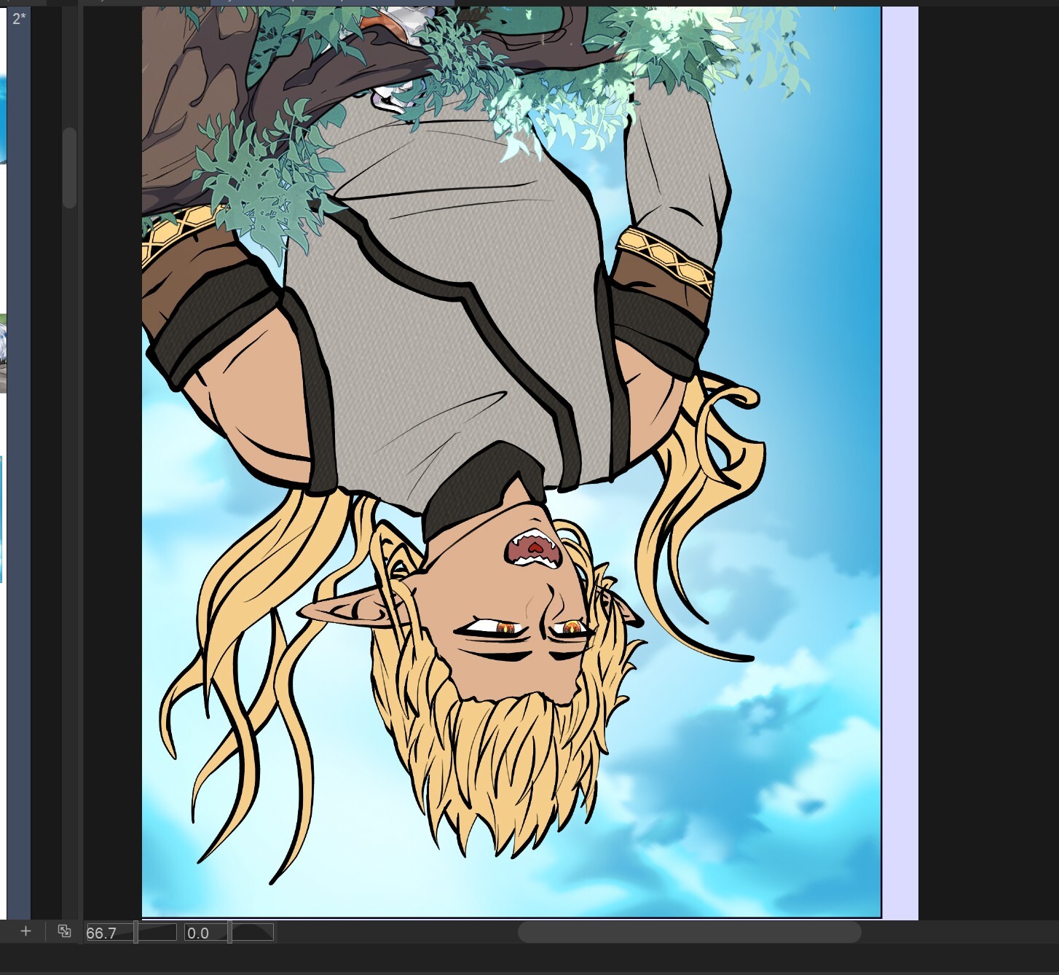The image size is (1059, 975).
Task: Click the zoom slider handle
Action: [x=136, y=933]
